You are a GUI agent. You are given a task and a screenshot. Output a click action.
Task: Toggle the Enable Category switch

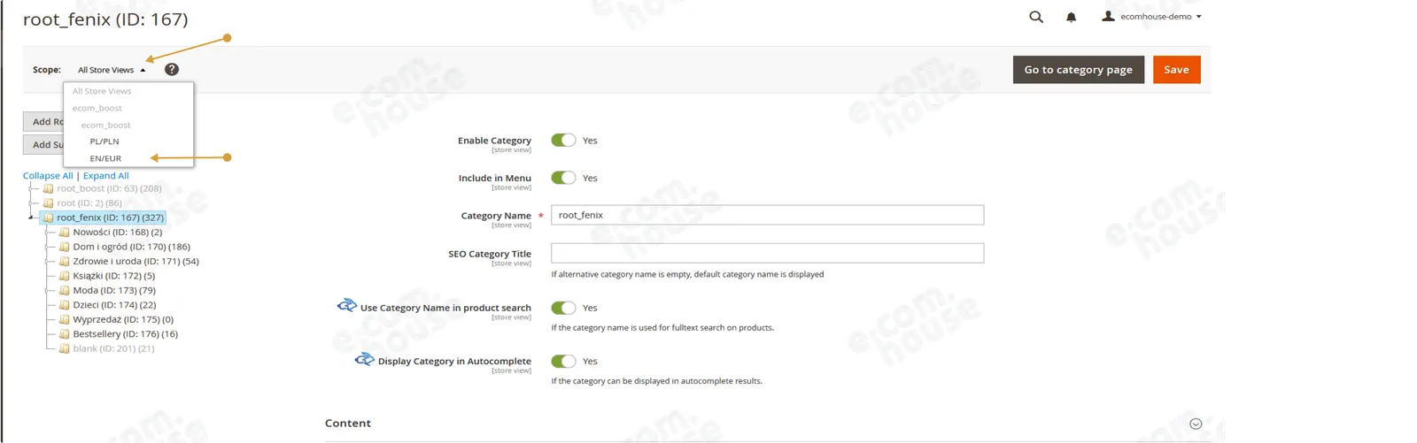click(563, 140)
